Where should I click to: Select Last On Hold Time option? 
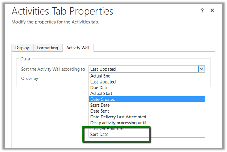[x=108, y=129]
